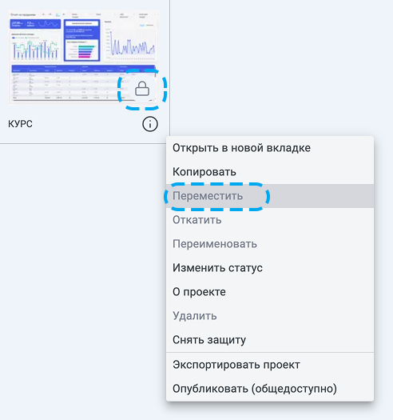Screen dimensions: 393x420
Task: Click the blue-bordered center panel in the preview
Action: click(x=82, y=40)
